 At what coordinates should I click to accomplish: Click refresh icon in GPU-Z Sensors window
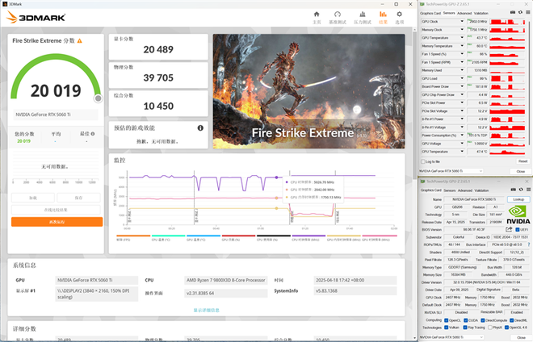point(520,13)
